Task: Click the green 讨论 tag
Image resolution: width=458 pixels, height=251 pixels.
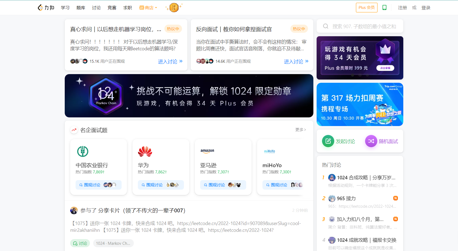Action: point(80,243)
